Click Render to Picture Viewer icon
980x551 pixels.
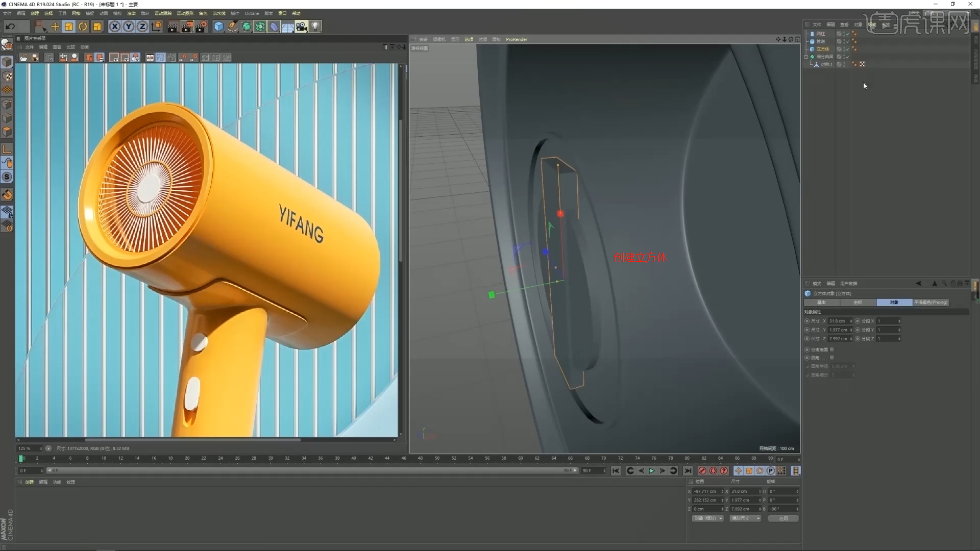point(187,27)
